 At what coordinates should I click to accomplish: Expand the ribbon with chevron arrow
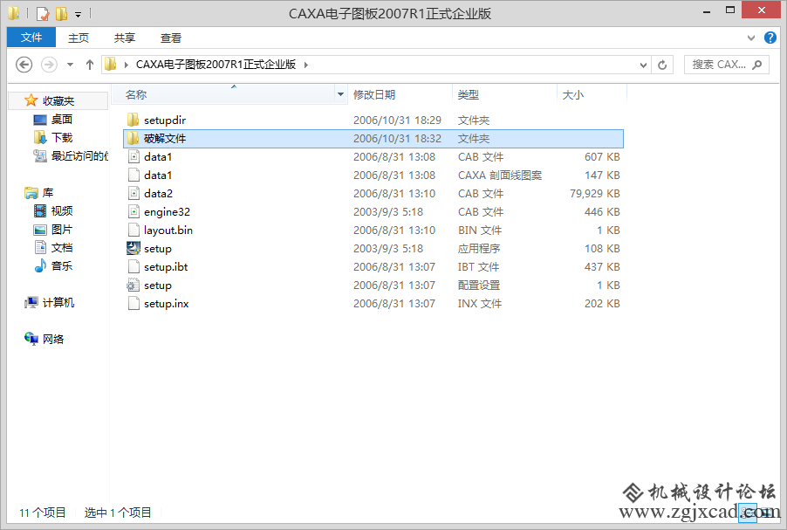751,38
